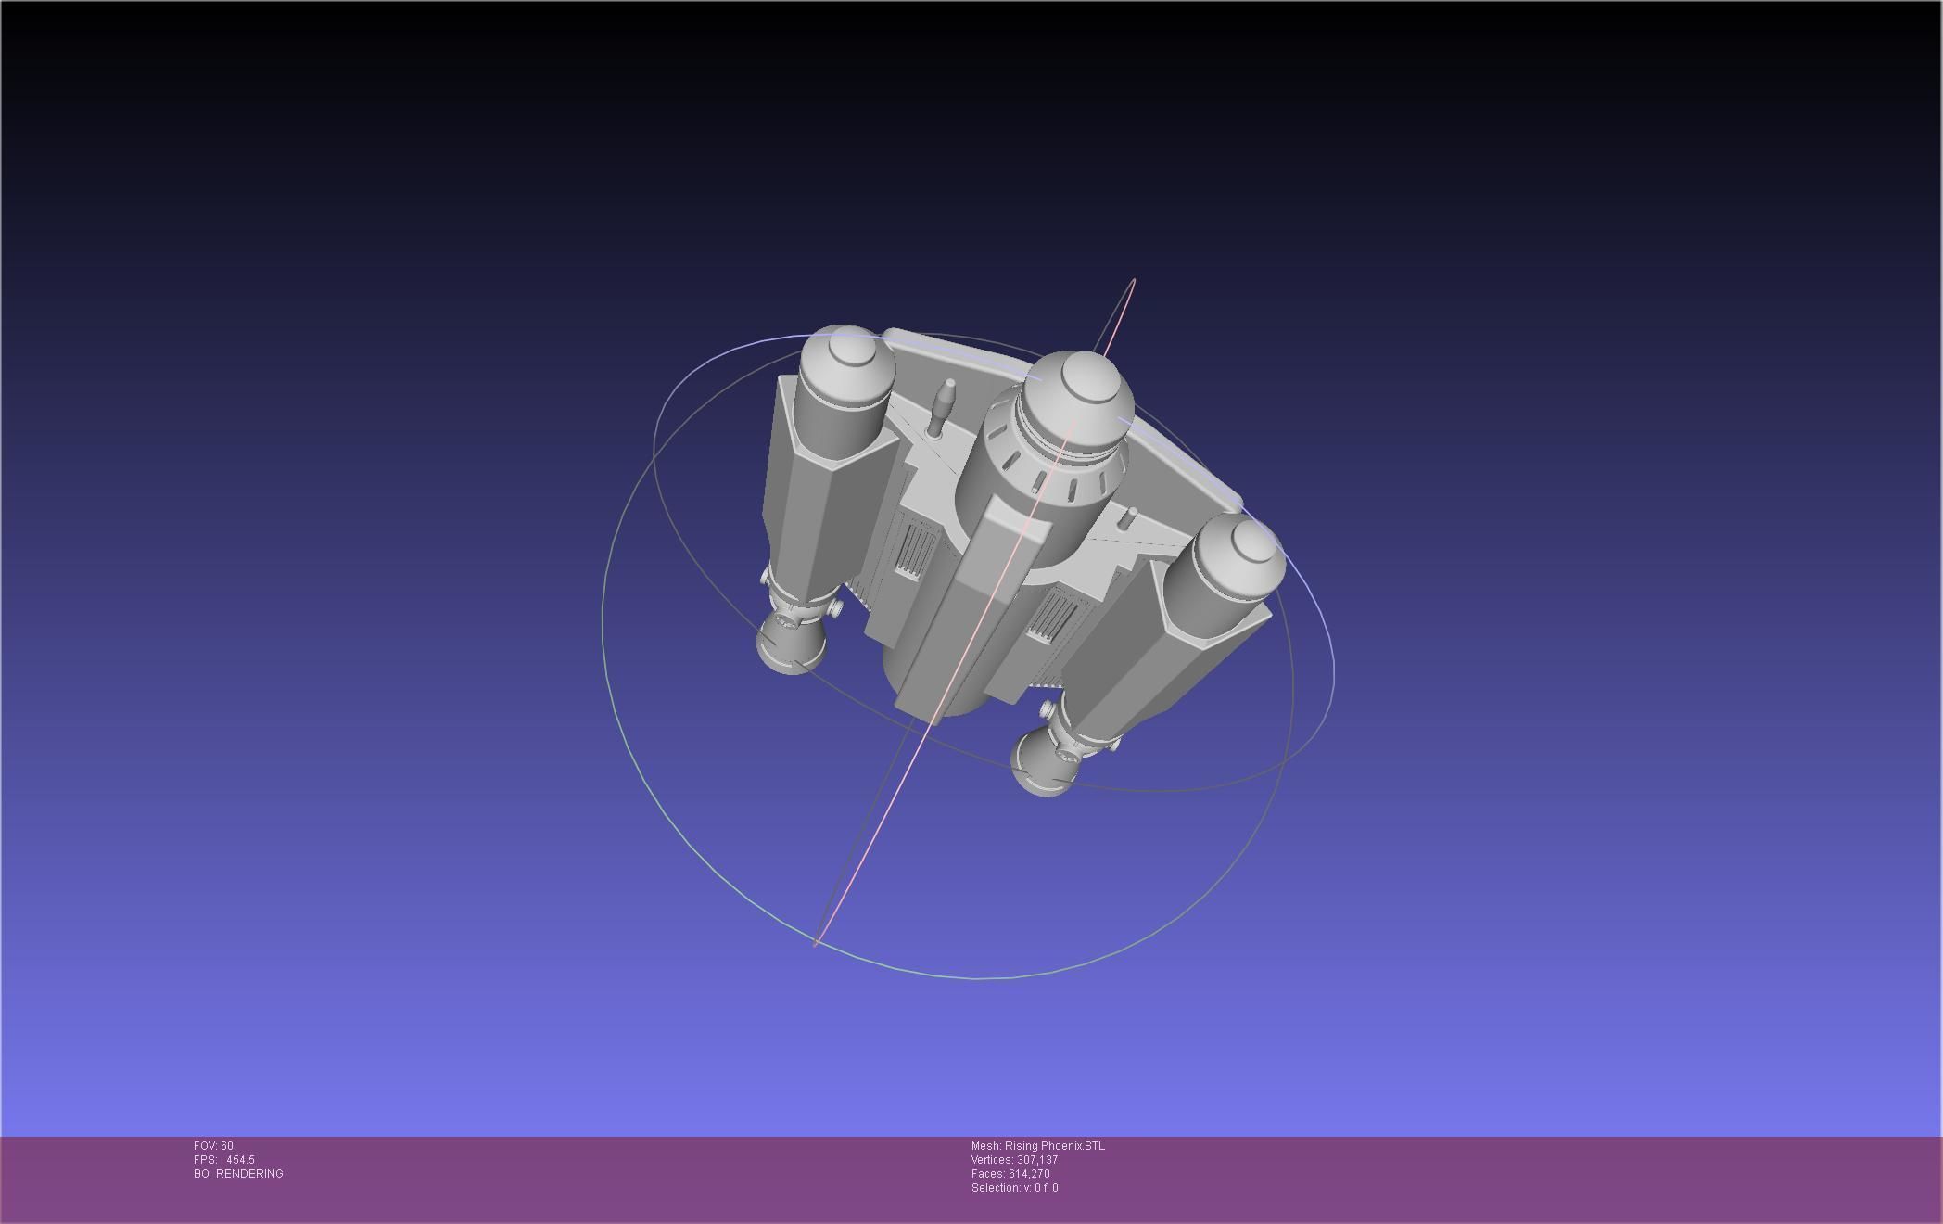Click the Mesh: Rising Phoenix.STL label
This screenshot has height=1224, width=1943.
coord(1038,1146)
